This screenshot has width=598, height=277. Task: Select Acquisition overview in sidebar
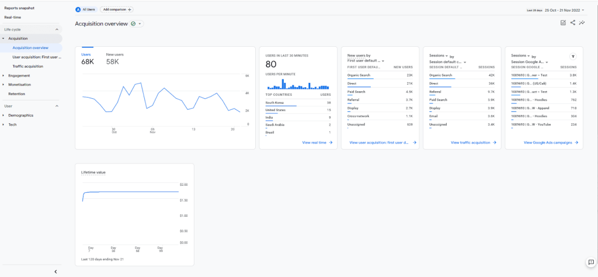(x=32, y=48)
